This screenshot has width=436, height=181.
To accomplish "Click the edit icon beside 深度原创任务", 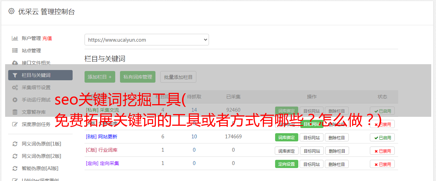I will pos(15,124).
